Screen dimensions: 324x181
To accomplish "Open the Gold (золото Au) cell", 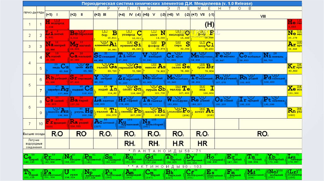I will 57,113.
